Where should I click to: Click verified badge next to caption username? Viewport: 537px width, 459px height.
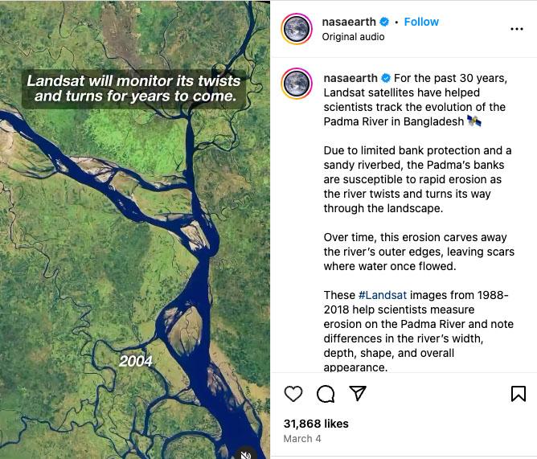pos(386,78)
